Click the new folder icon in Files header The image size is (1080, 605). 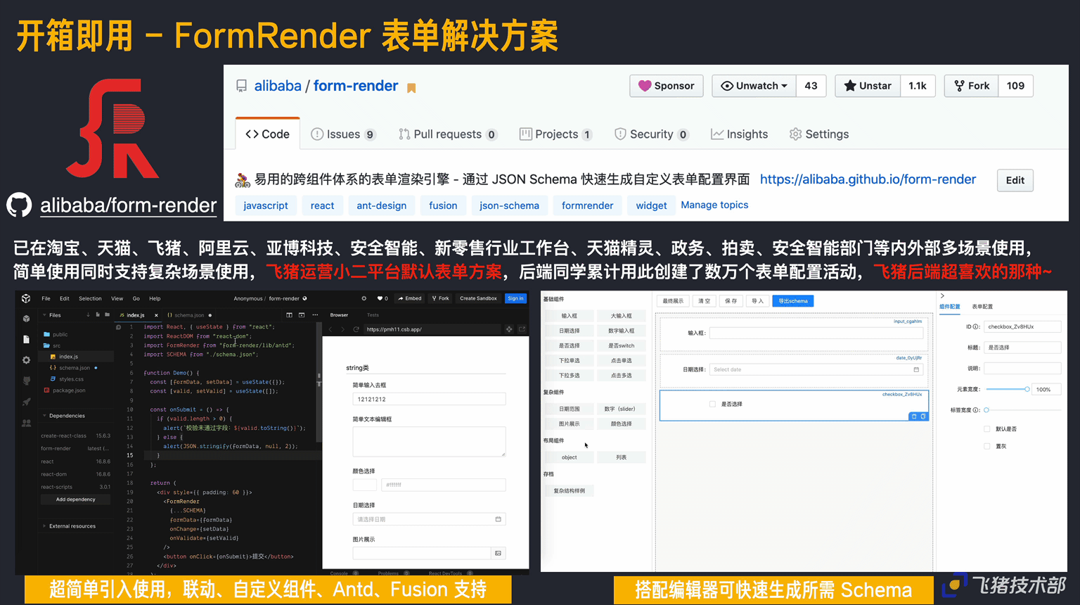[x=107, y=314]
